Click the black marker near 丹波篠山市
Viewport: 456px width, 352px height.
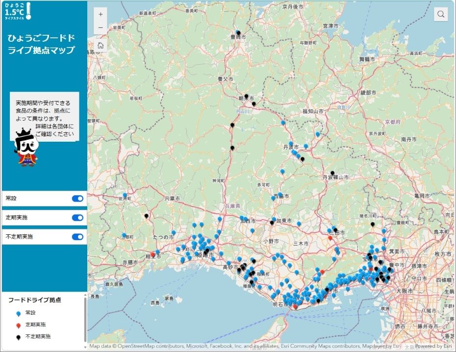pos(332,173)
